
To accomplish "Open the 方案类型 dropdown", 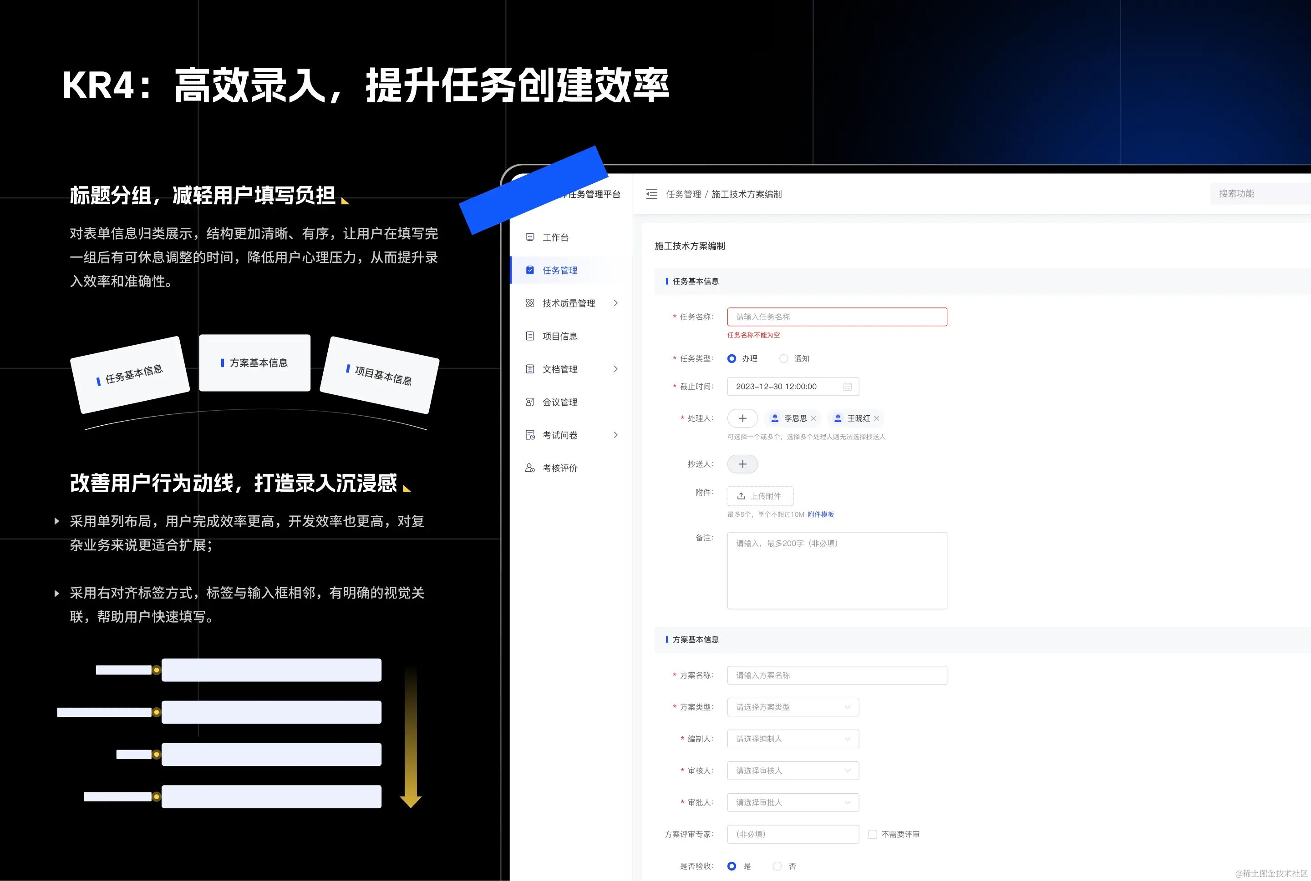I will (x=793, y=707).
